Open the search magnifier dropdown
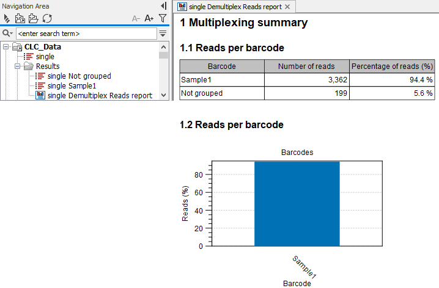This screenshot has width=439, height=288. [x=7, y=34]
